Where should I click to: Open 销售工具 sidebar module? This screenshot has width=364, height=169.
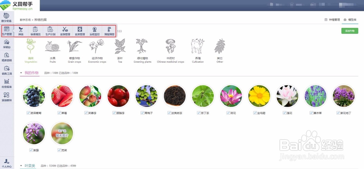7,70
